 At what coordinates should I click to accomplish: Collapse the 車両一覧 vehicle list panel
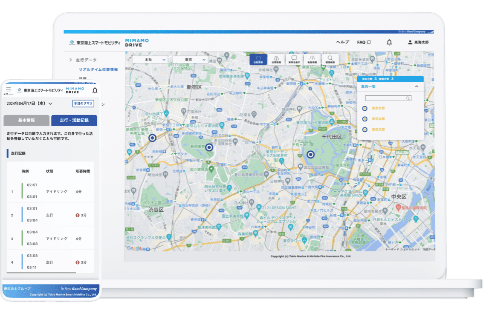(x=416, y=86)
